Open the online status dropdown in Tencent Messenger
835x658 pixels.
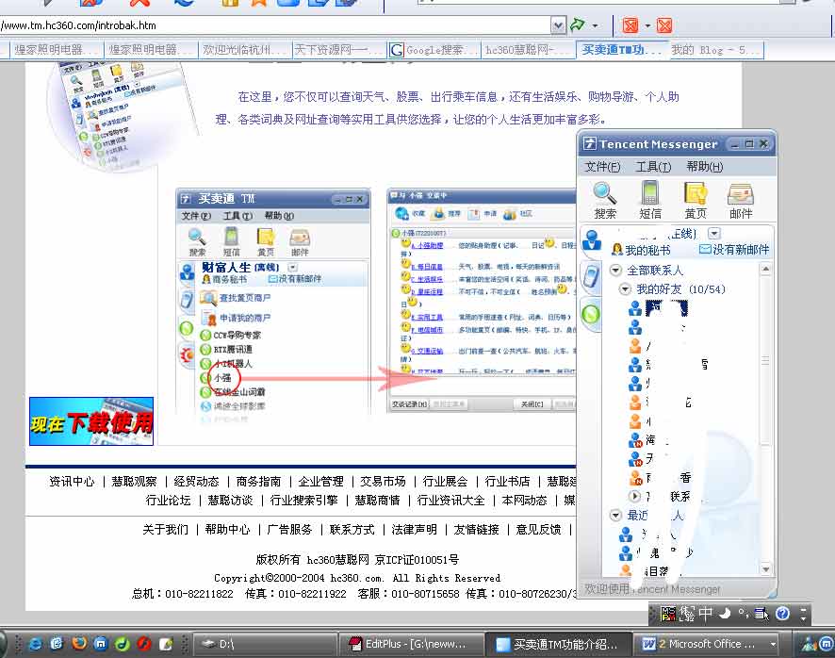pyautogui.click(x=714, y=234)
